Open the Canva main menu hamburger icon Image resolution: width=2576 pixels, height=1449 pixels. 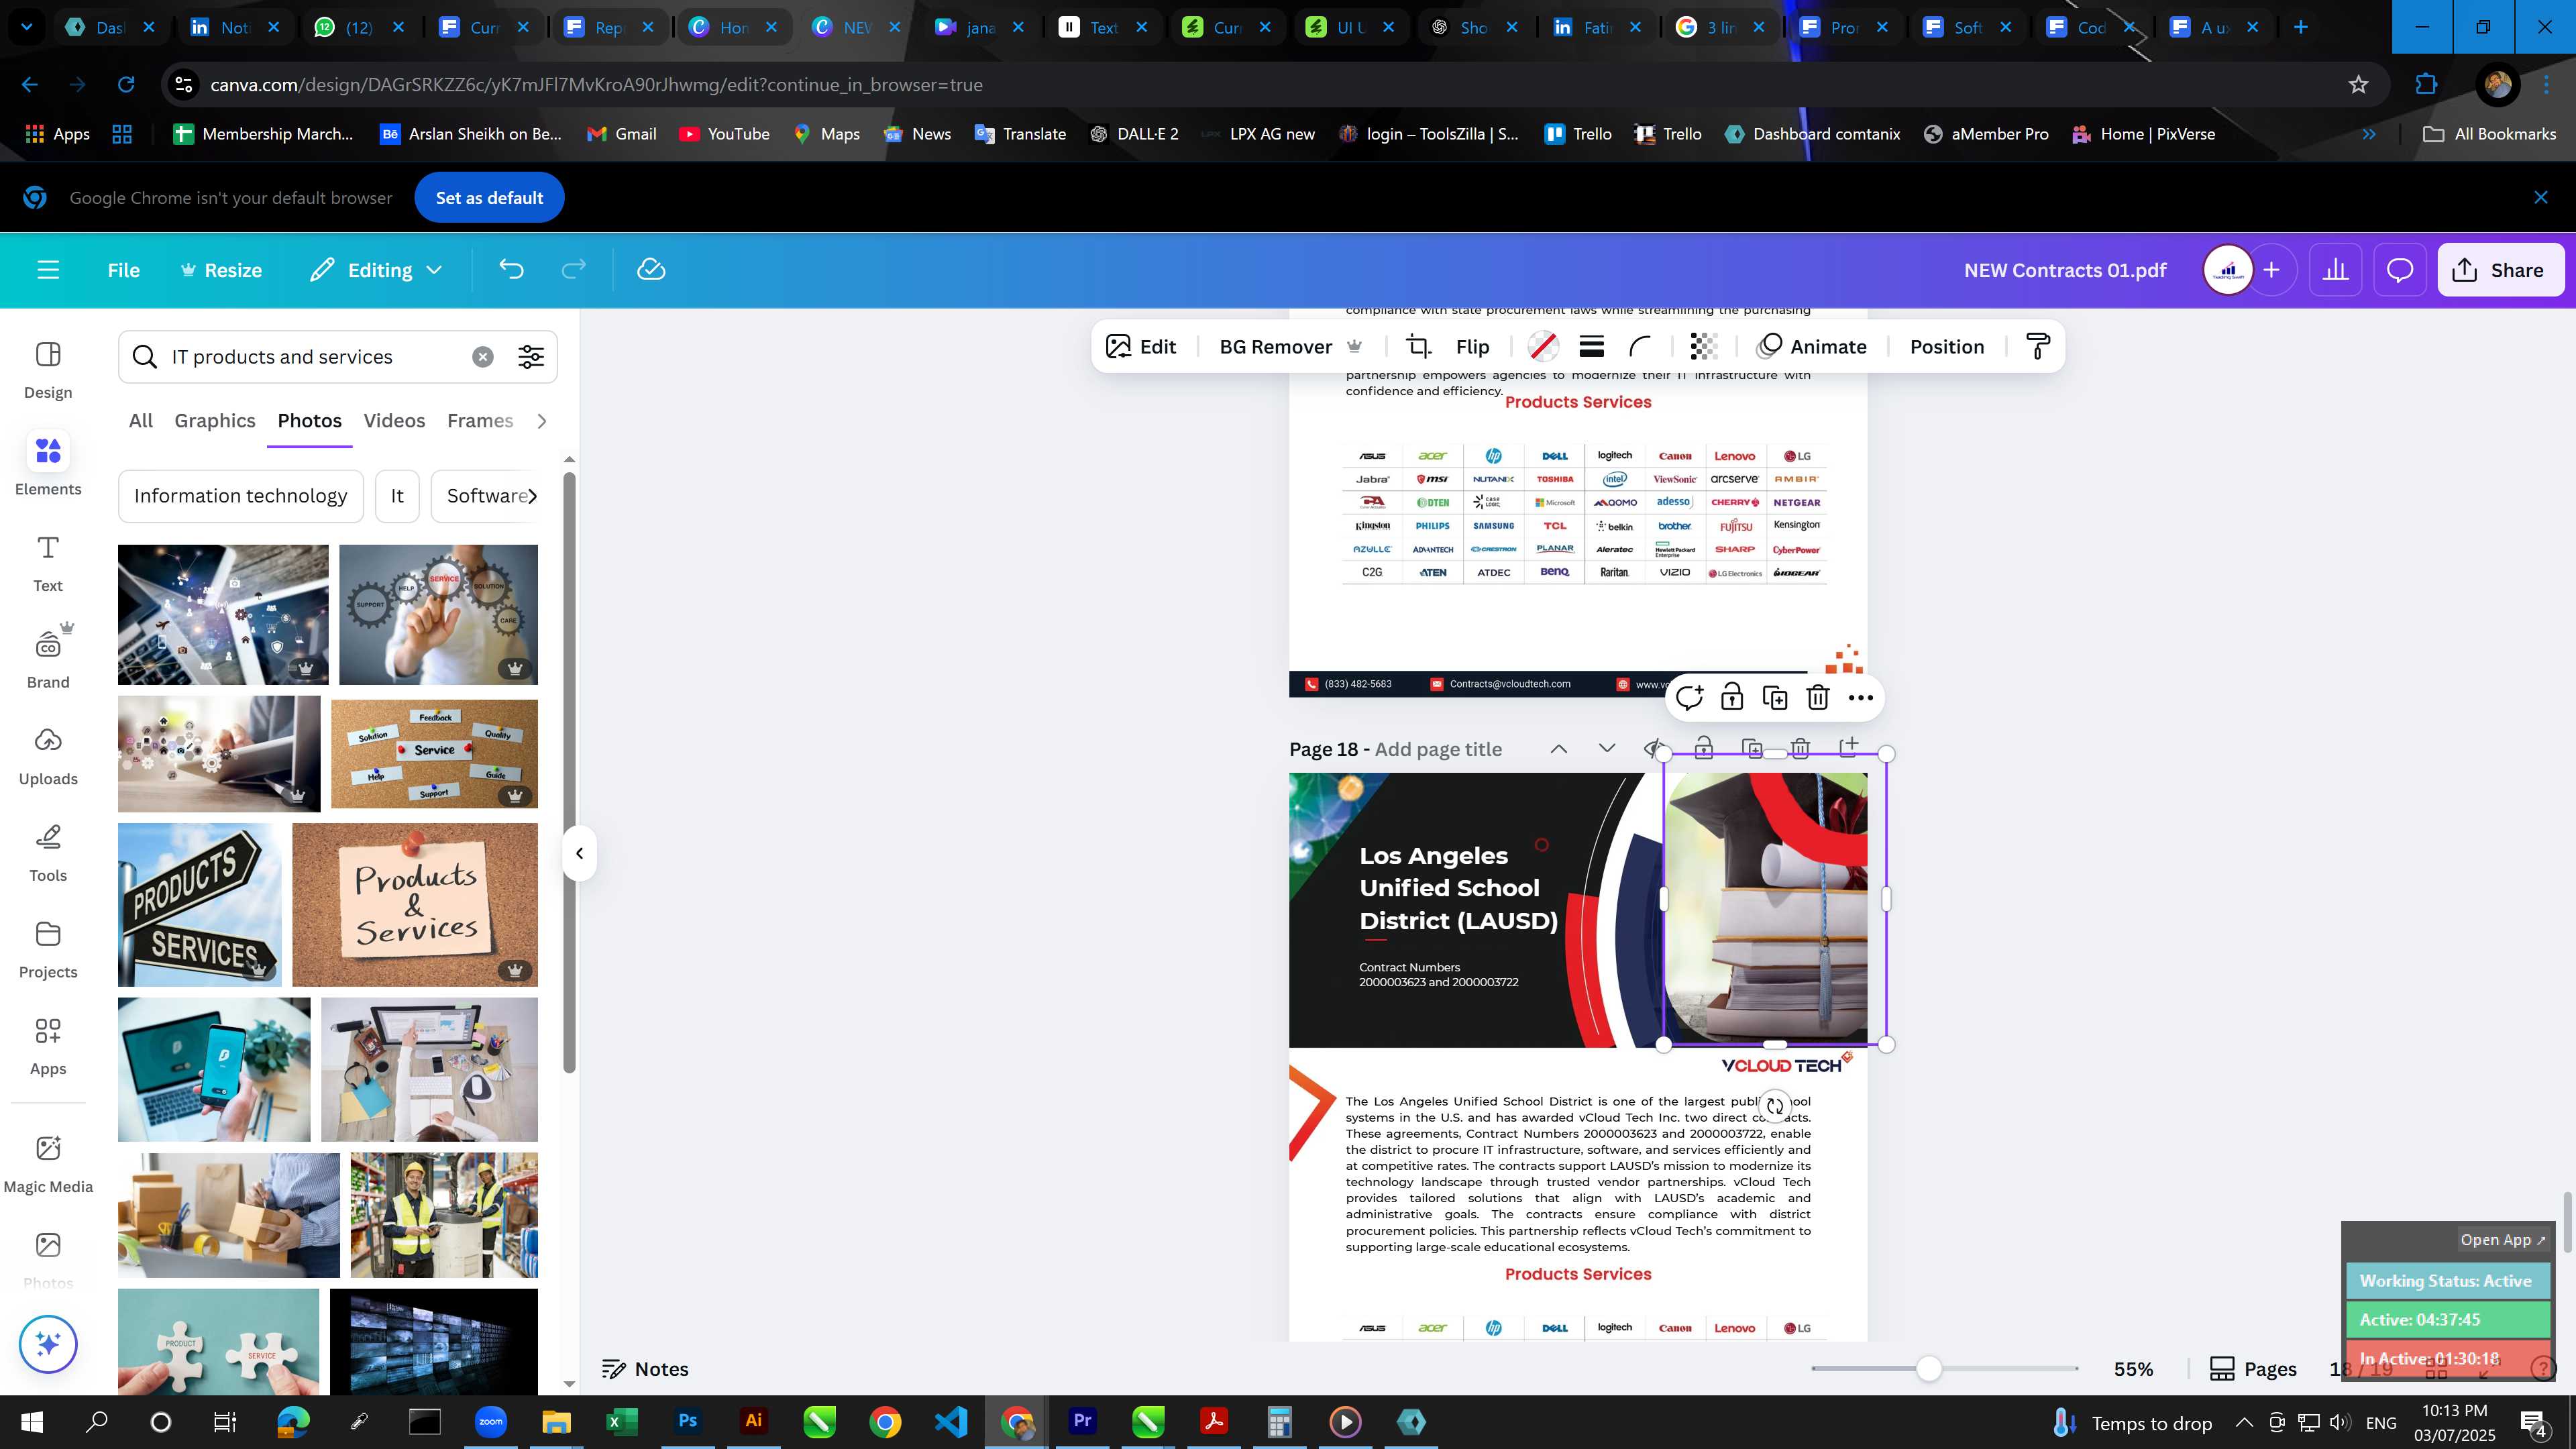pyautogui.click(x=48, y=270)
